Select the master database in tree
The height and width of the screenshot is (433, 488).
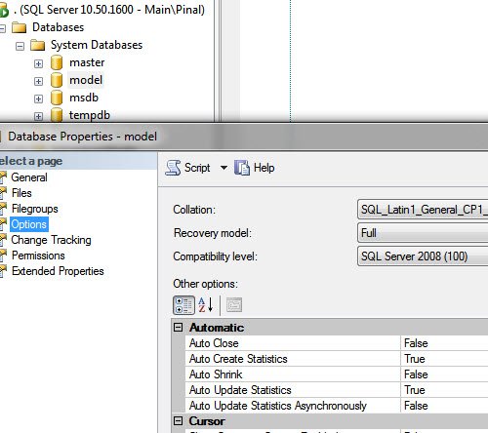pyautogui.click(x=87, y=62)
